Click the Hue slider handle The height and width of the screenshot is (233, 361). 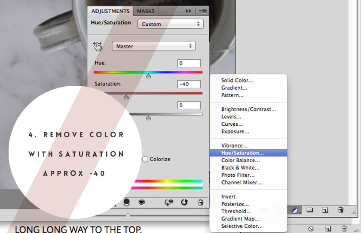[x=148, y=76]
